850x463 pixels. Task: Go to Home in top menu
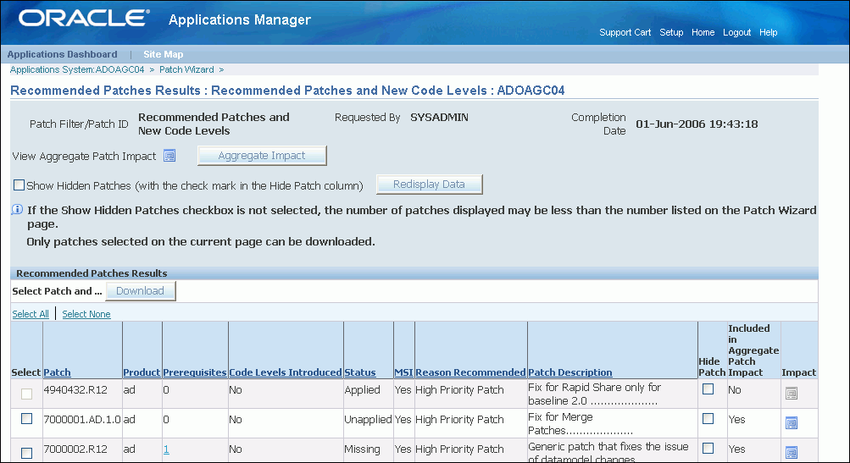click(703, 32)
